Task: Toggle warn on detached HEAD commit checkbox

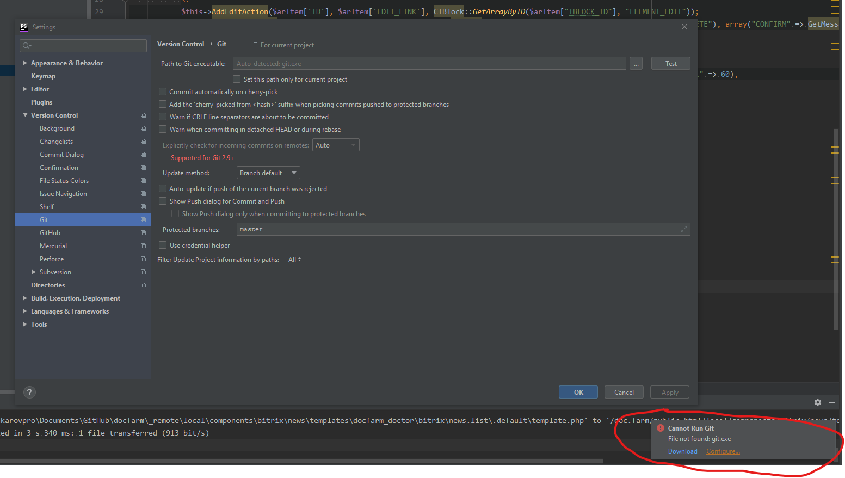Action: [163, 130]
